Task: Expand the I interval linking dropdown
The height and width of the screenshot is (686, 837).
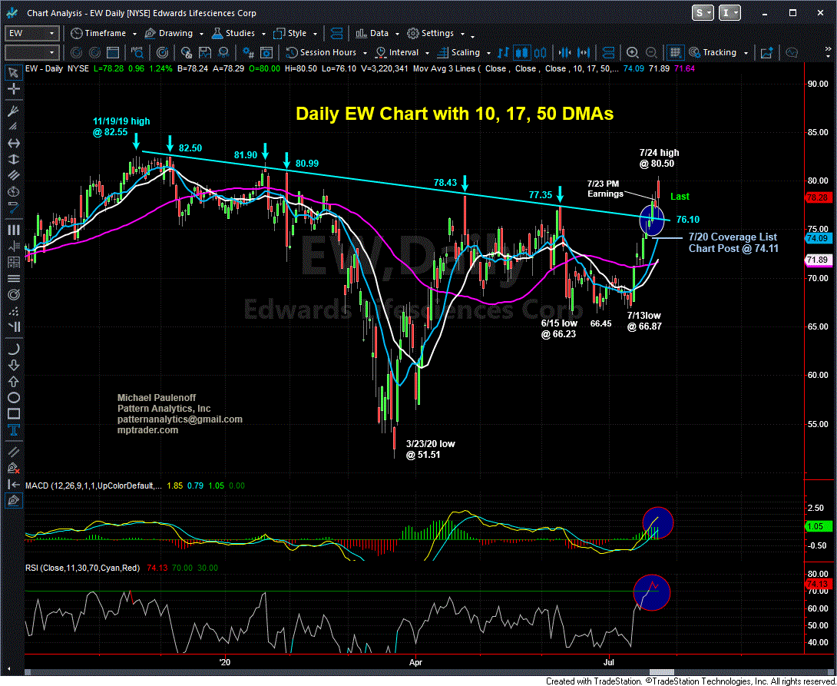Action: pos(731,13)
